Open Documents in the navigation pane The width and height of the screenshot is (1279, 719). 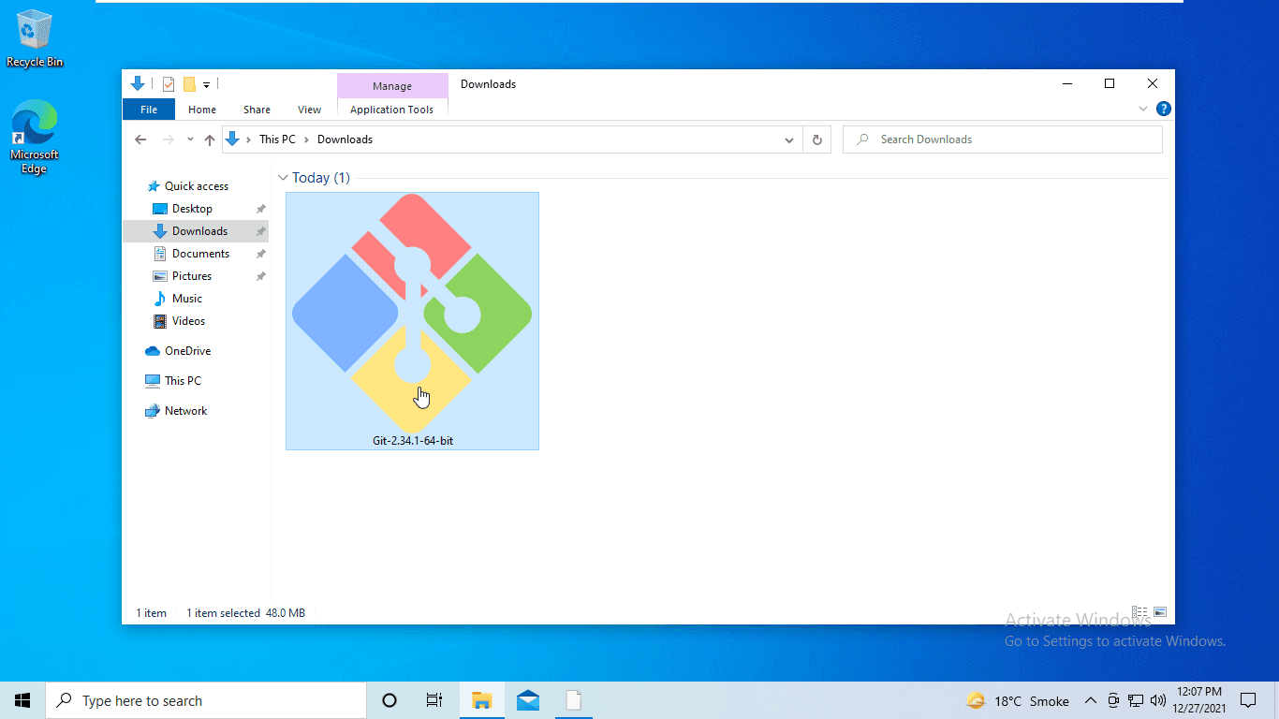click(x=200, y=254)
